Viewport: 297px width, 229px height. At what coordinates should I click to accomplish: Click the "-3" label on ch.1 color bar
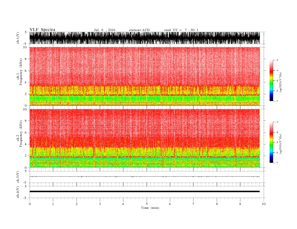277,60
